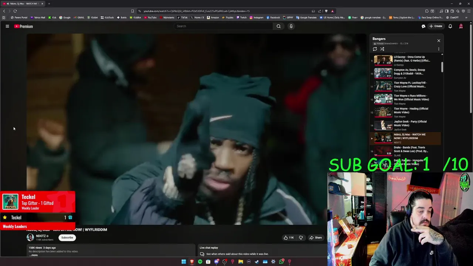The image size is (473, 266).
Task: Click the Create button
Action: [x=436, y=26]
